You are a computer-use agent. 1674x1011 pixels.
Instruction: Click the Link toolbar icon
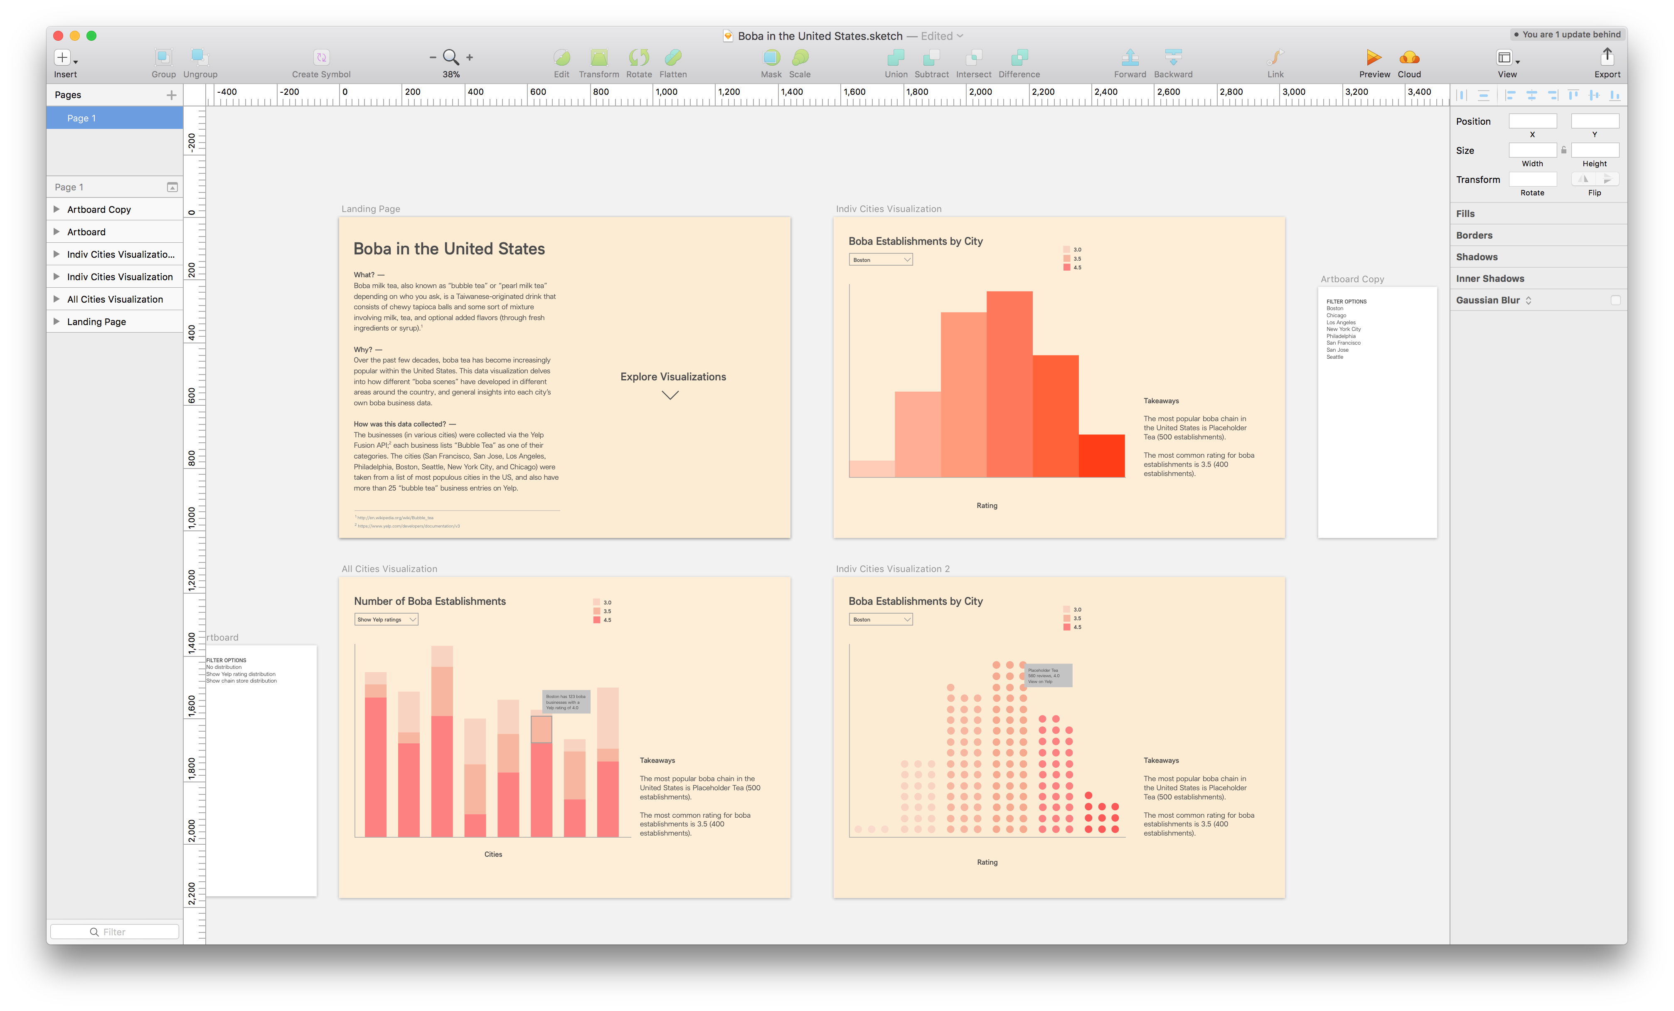point(1275,57)
